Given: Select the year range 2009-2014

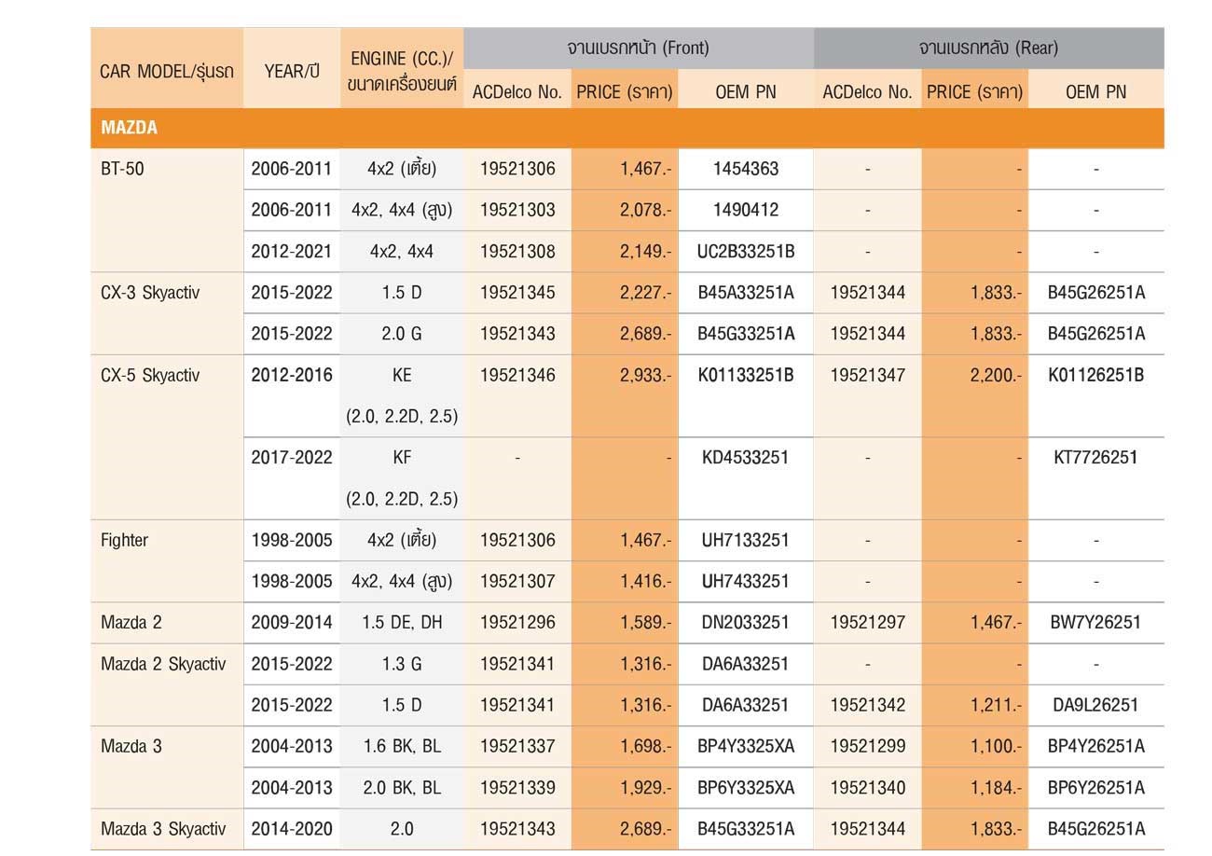Looking at the screenshot, I should coord(292,622).
